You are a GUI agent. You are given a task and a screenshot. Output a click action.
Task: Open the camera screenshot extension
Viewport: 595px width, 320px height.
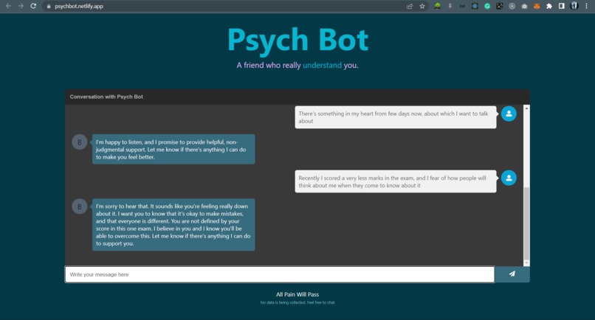point(524,6)
